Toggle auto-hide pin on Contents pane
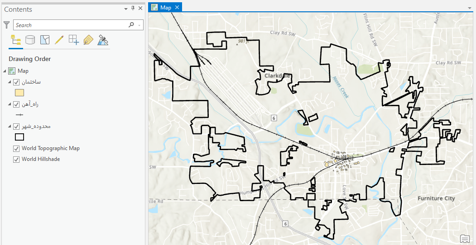Image resolution: width=476 pixels, height=245 pixels. tap(133, 9)
